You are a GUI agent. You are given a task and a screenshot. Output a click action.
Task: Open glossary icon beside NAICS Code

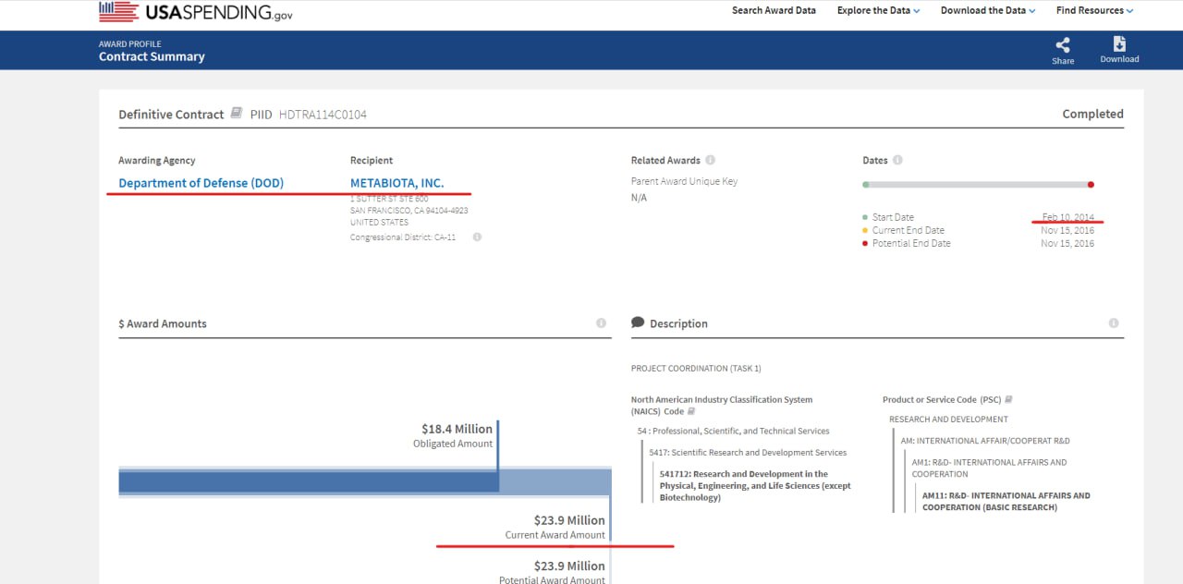point(691,411)
